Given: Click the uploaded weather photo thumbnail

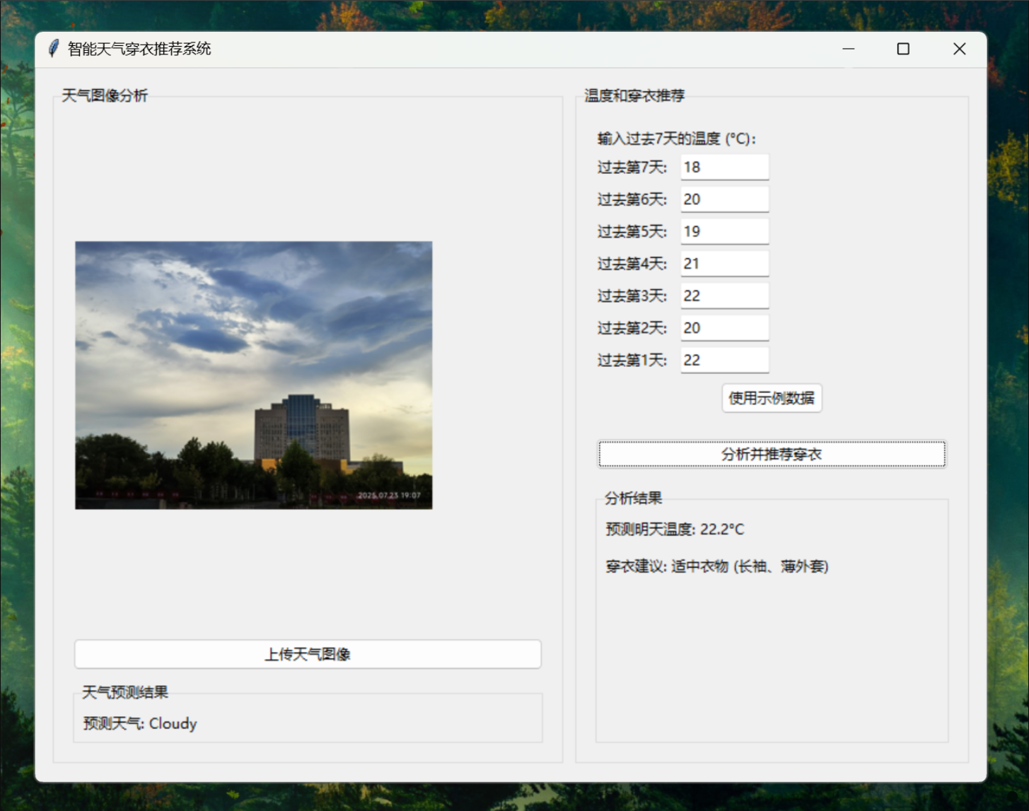Looking at the screenshot, I should 253,374.
